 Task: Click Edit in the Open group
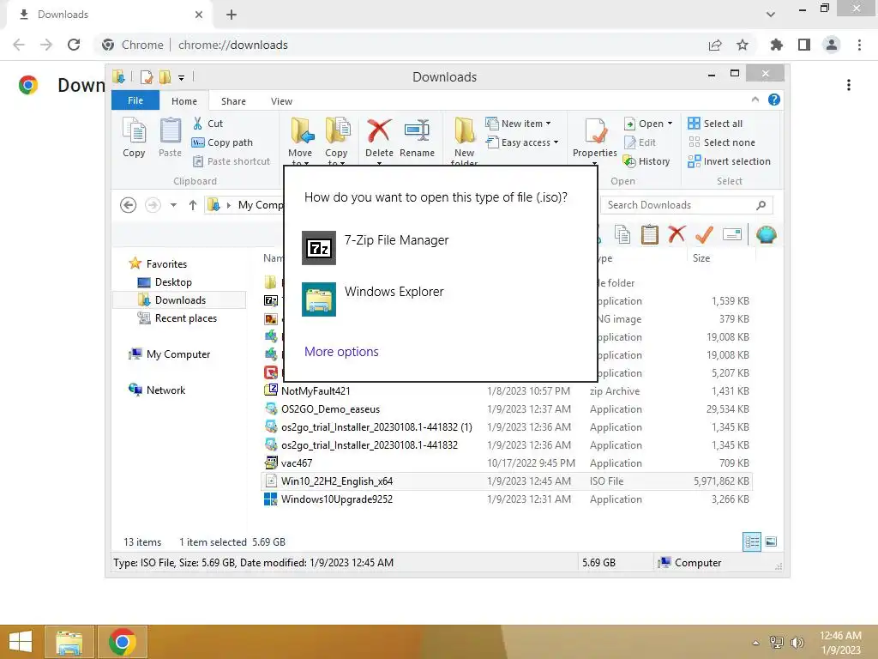pos(640,142)
